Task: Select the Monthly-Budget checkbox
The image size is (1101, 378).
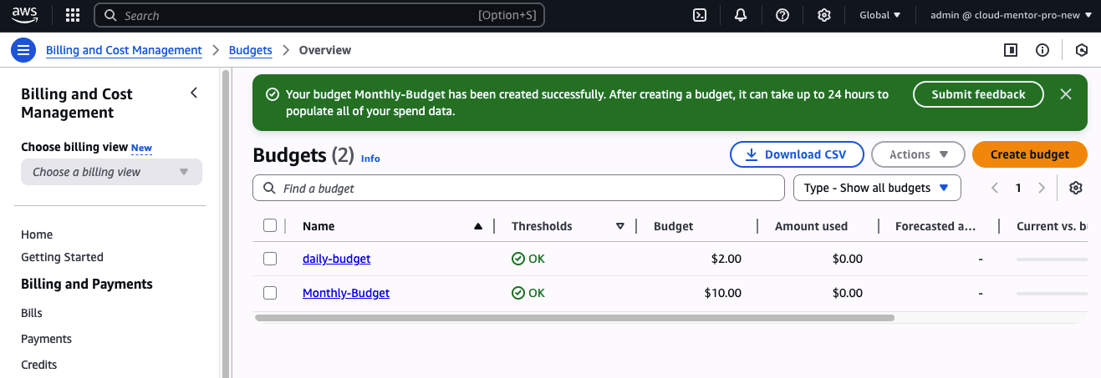Action: 270,293
